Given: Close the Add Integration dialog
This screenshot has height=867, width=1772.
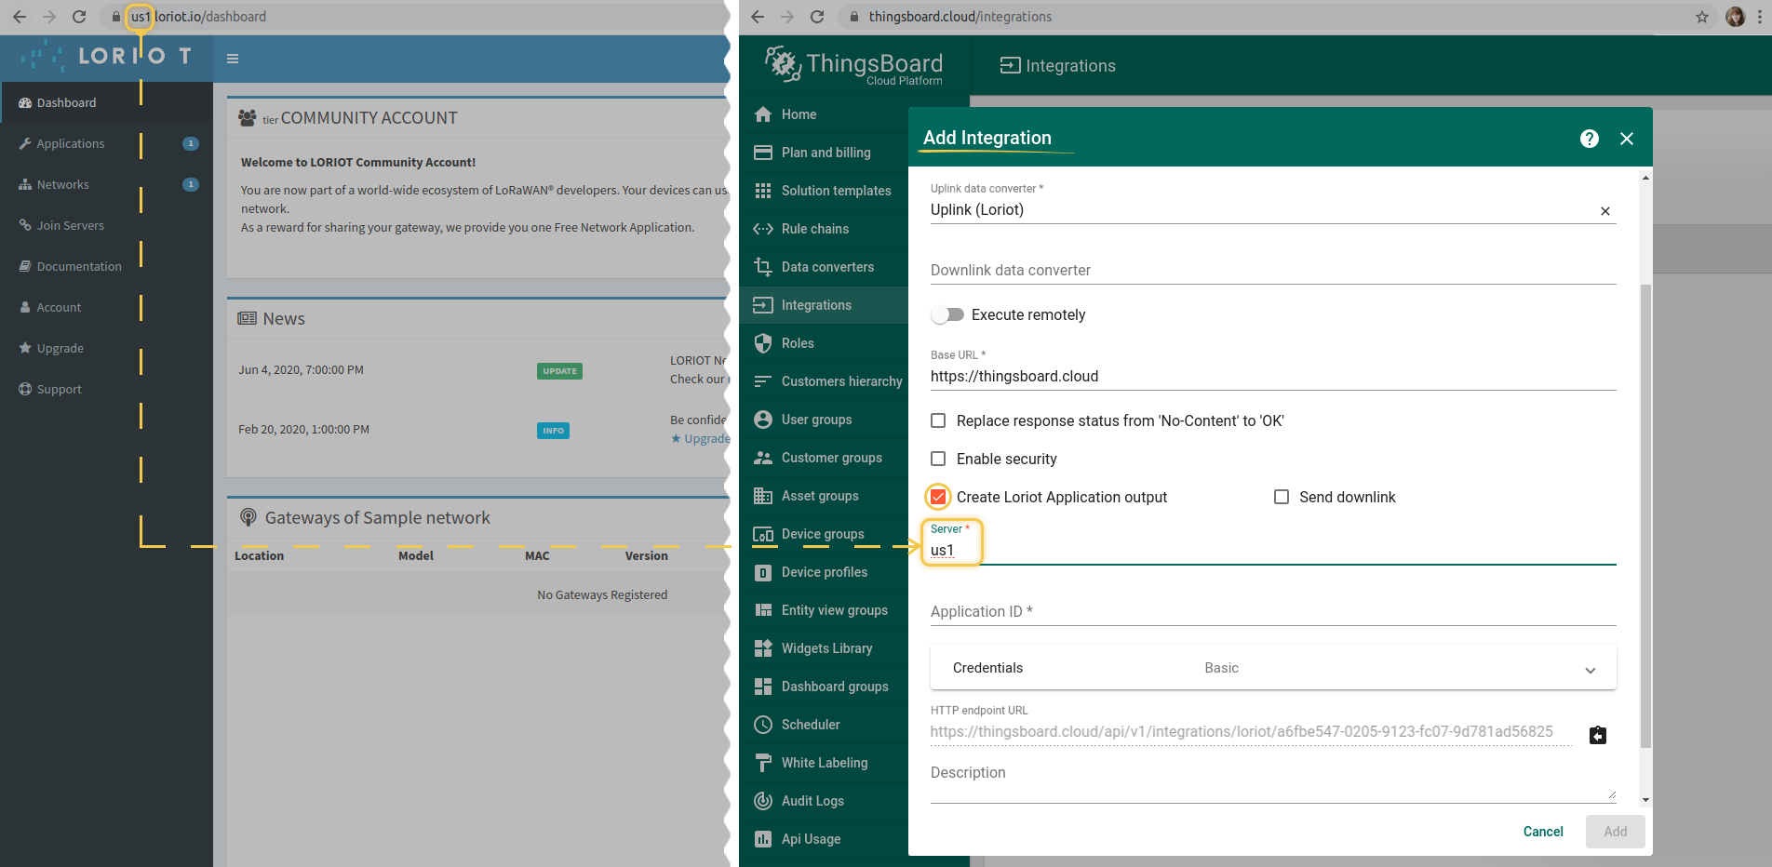Looking at the screenshot, I should (x=1627, y=139).
